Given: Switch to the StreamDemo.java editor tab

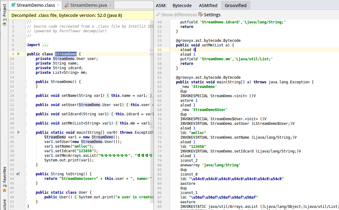Looking at the screenshot, I should (88, 5).
